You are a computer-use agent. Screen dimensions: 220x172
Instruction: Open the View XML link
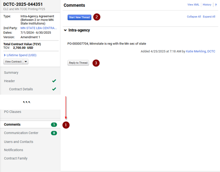point(193,5)
